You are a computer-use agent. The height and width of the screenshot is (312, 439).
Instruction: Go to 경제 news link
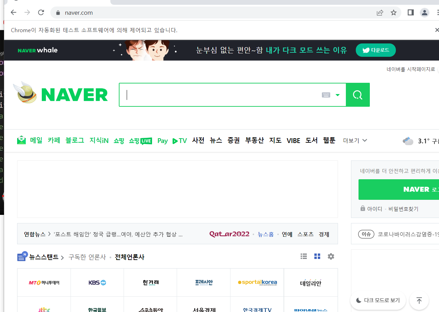pos(324,234)
